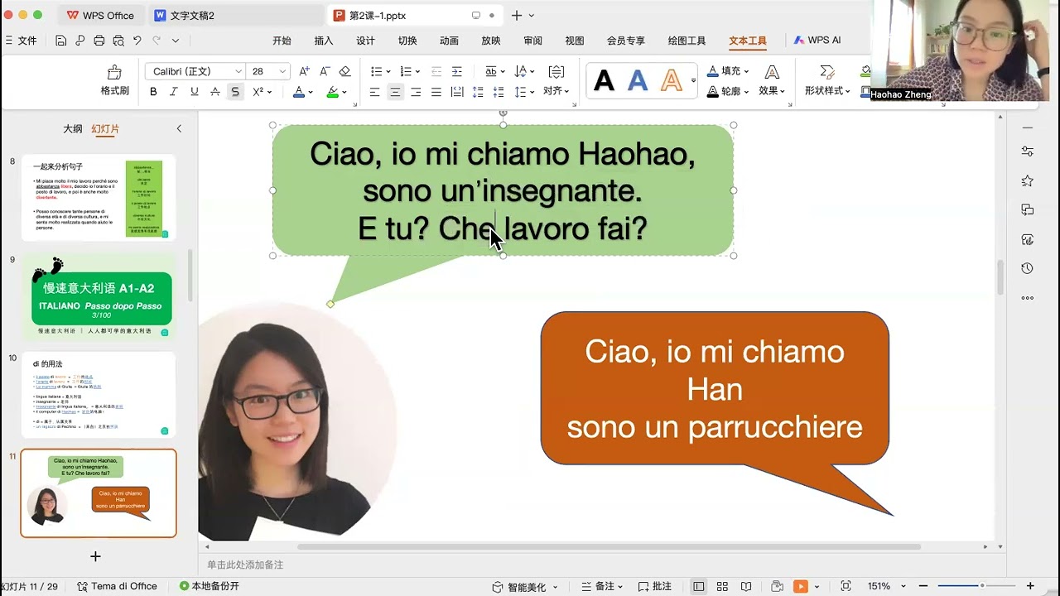Open the 绘图工具 ribbon tab

point(687,41)
